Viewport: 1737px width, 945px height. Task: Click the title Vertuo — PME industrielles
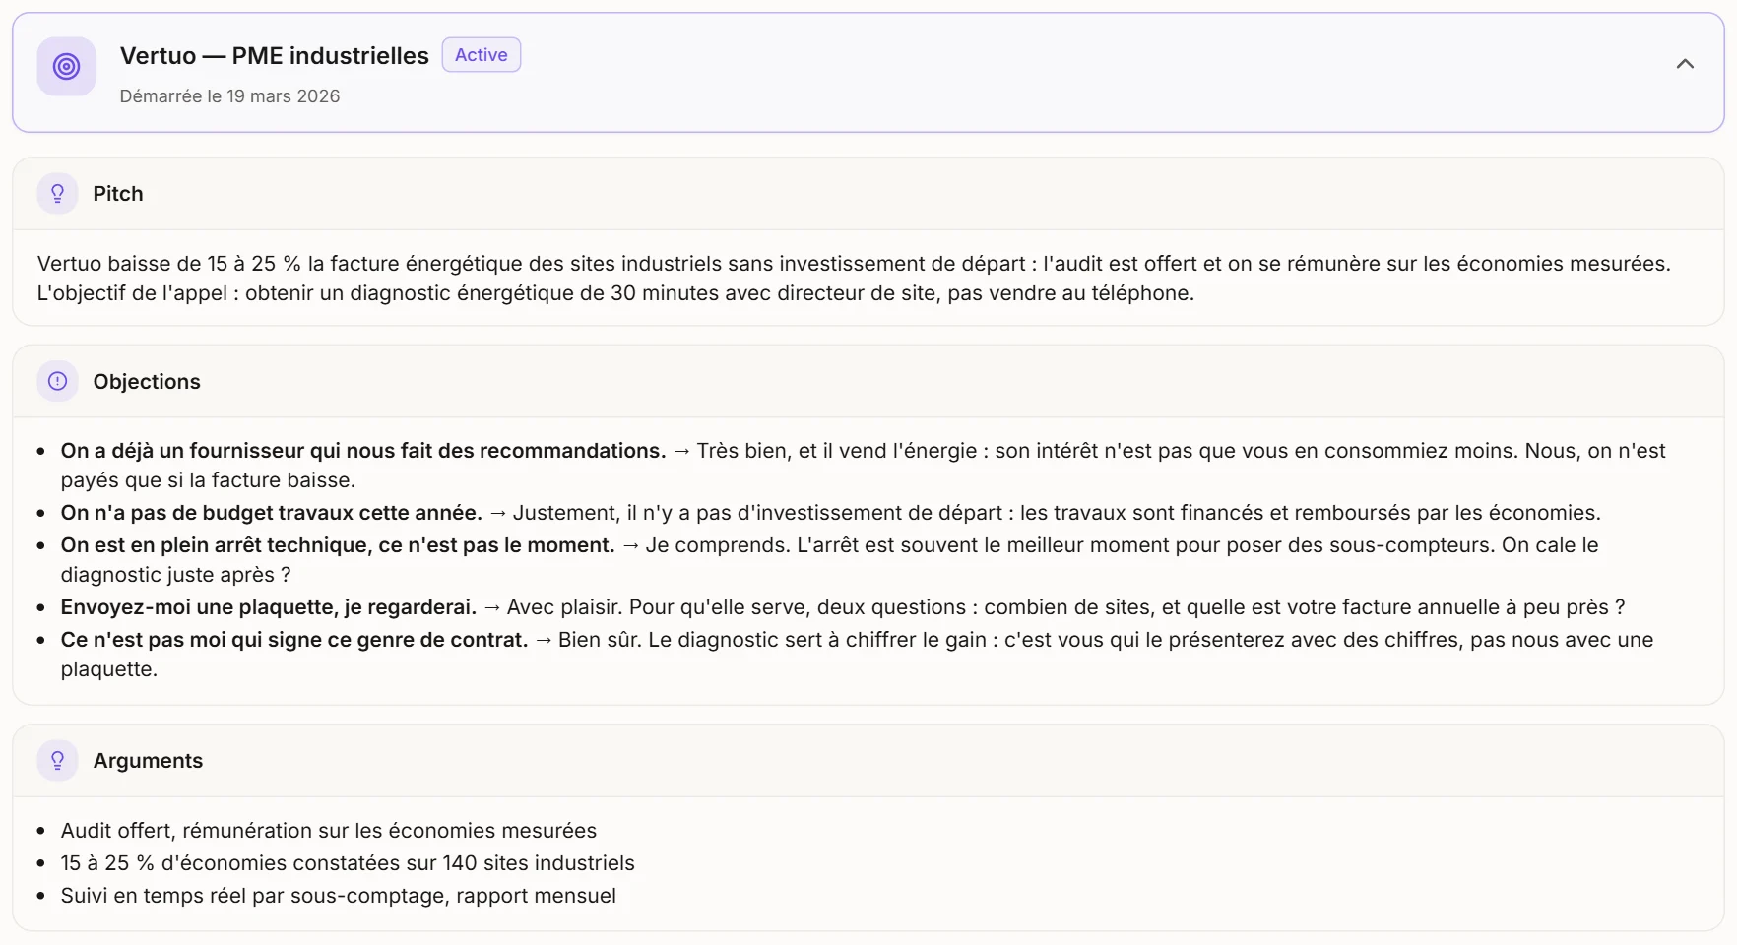point(274,56)
